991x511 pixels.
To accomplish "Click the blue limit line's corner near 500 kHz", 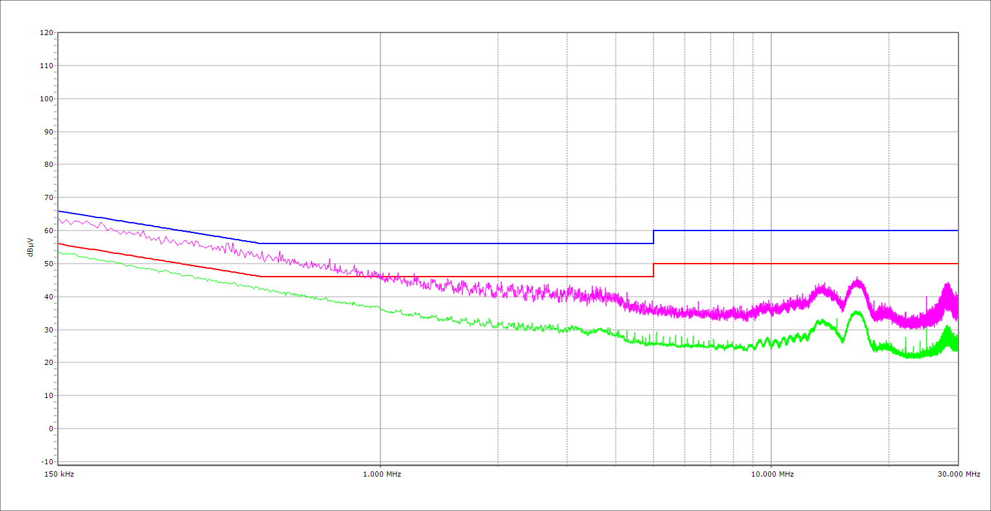I will coord(259,243).
